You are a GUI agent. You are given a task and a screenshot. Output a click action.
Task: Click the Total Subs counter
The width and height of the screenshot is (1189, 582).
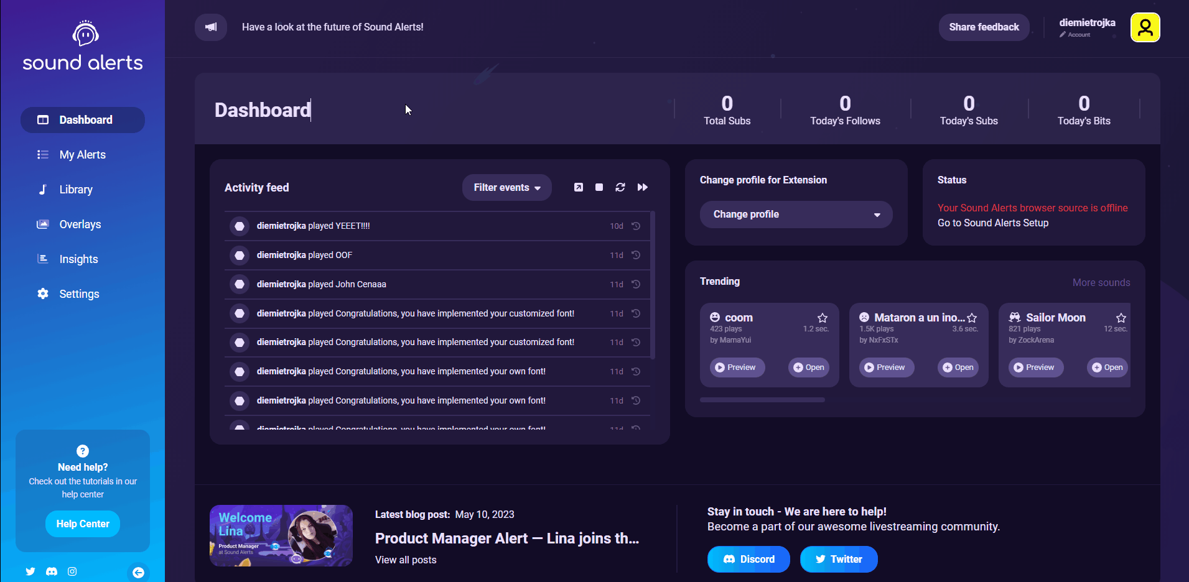727,109
